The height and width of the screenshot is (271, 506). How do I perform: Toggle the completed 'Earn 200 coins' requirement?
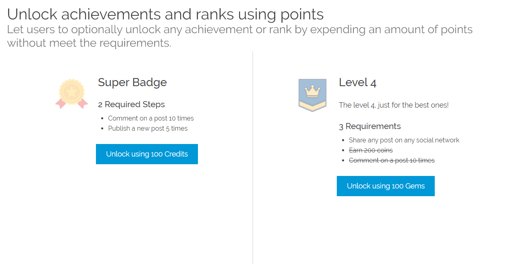(371, 150)
